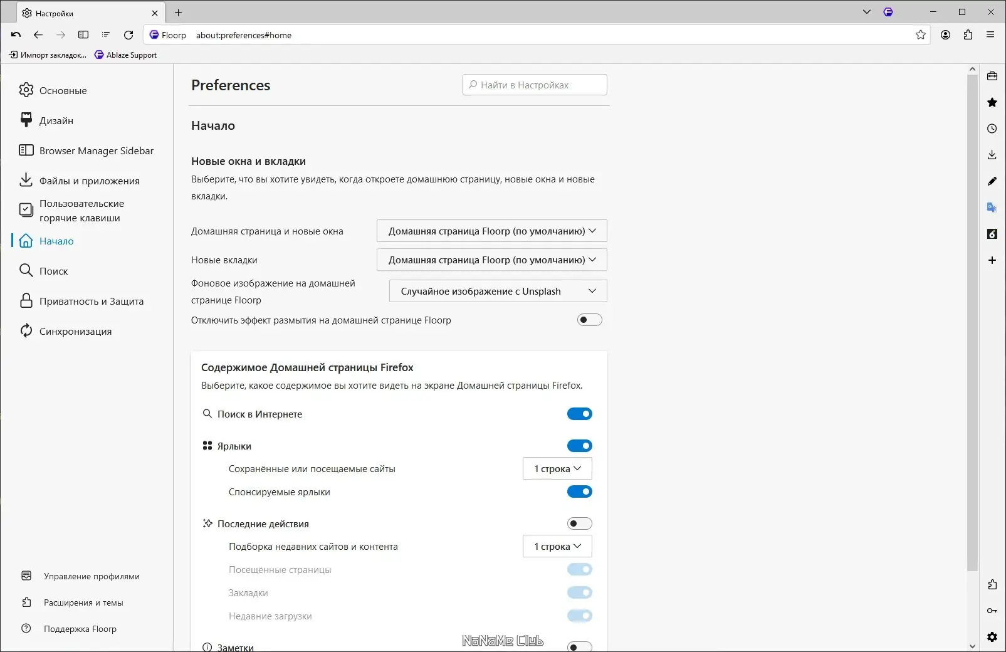Open the History panel in the sidebar
This screenshot has height=652, width=1006.
click(992, 129)
